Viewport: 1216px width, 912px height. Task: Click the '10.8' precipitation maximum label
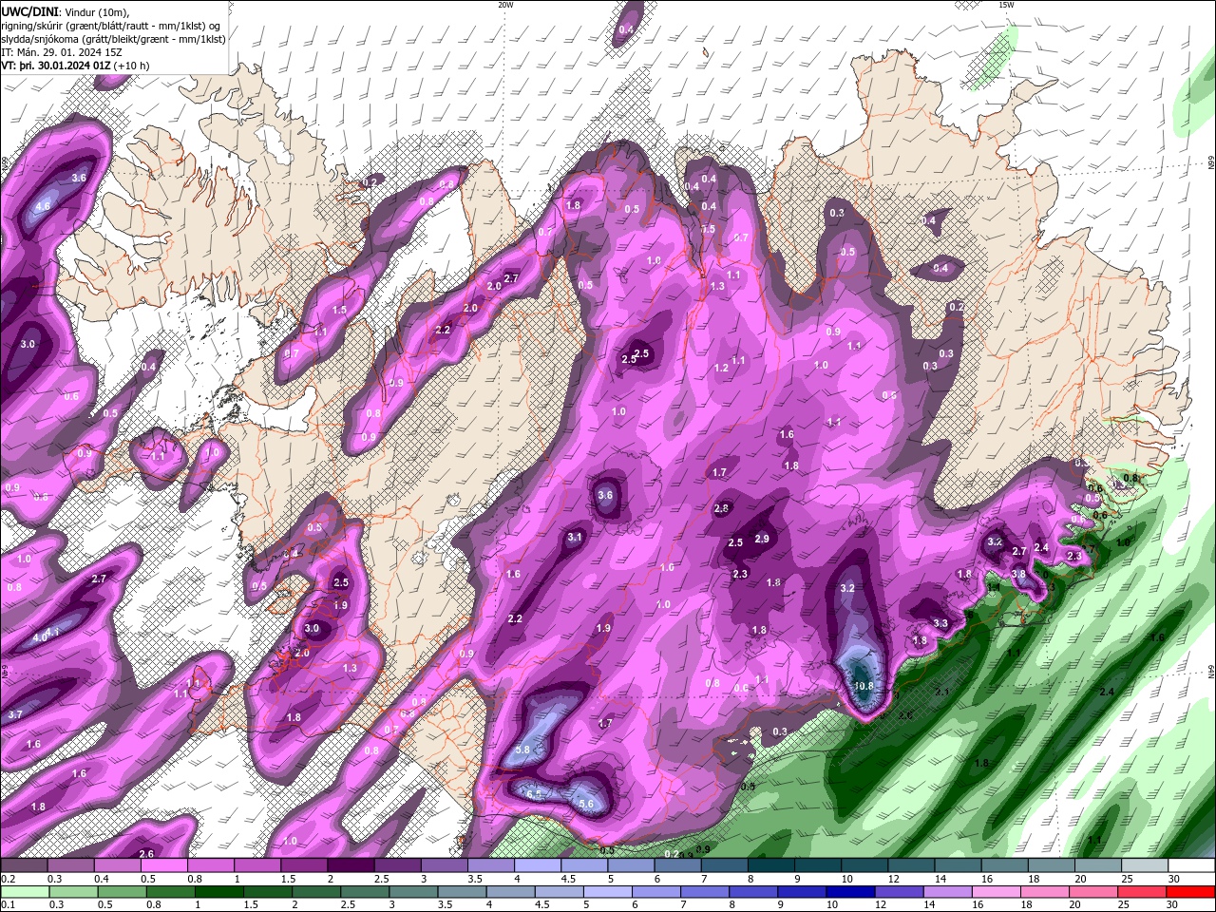(x=864, y=686)
